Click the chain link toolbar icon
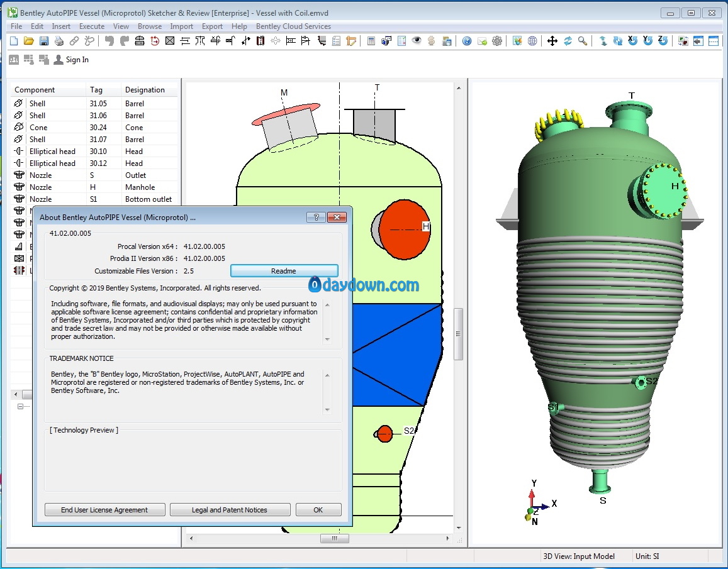The height and width of the screenshot is (569, 728). [x=74, y=41]
